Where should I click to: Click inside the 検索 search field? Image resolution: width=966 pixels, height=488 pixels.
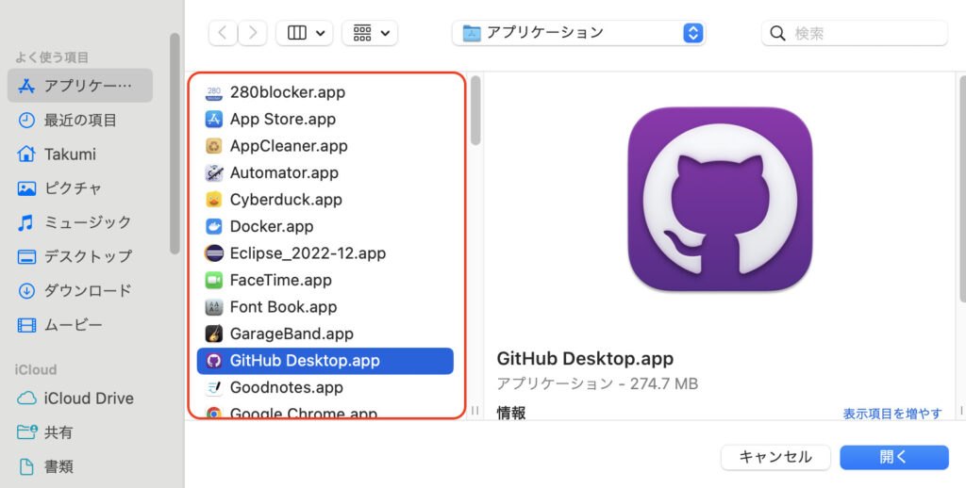855,33
